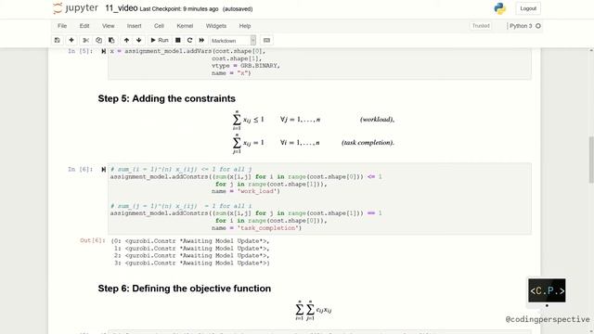
Task: Open the cell type Markdown dropdown
Action: 233,41
